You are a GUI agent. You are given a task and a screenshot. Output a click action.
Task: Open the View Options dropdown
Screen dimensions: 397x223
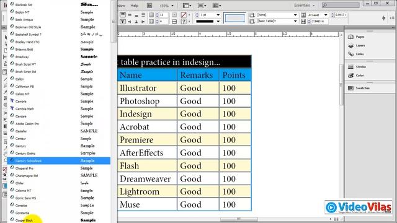pos(187,6)
